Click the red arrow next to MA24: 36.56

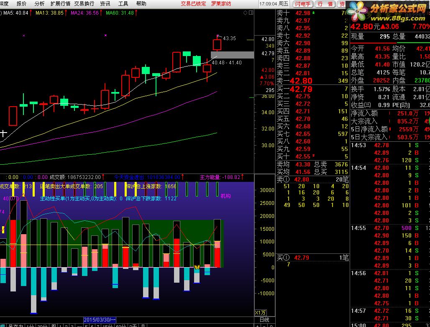[x=101, y=13]
